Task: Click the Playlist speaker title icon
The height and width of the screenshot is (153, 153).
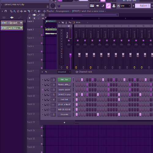Action: coord(44,11)
